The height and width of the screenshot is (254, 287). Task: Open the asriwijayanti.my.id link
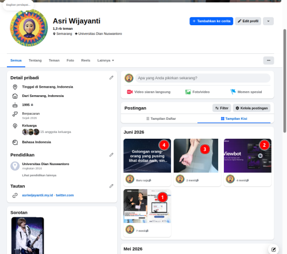tap(37, 195)
